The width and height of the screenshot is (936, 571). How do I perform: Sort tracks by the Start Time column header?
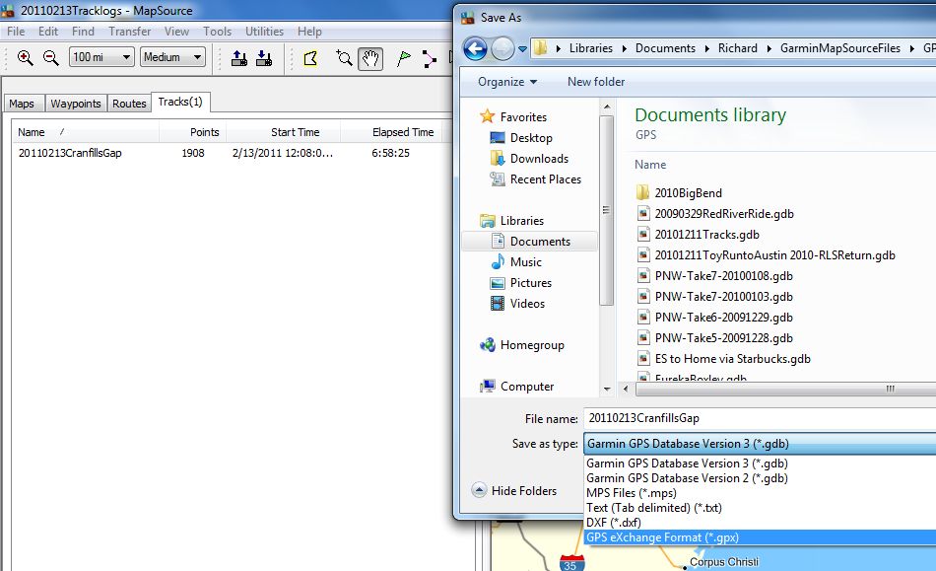pyautogui.click(x=284, y=132)
